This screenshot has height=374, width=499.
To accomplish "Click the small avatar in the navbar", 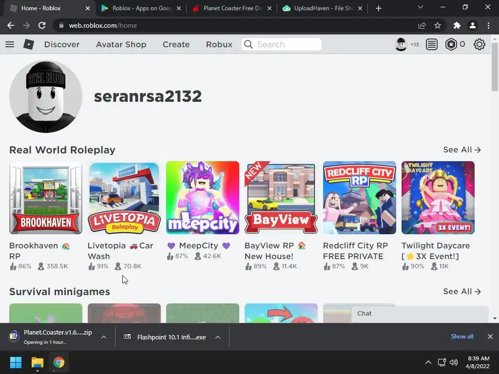I will pos(401,44).
